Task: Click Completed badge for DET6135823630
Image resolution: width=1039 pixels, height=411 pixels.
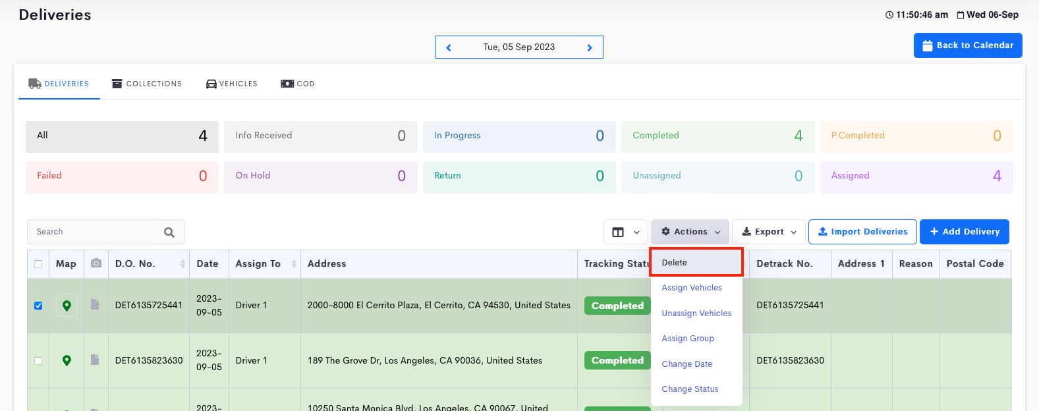Action: [617, 360]
